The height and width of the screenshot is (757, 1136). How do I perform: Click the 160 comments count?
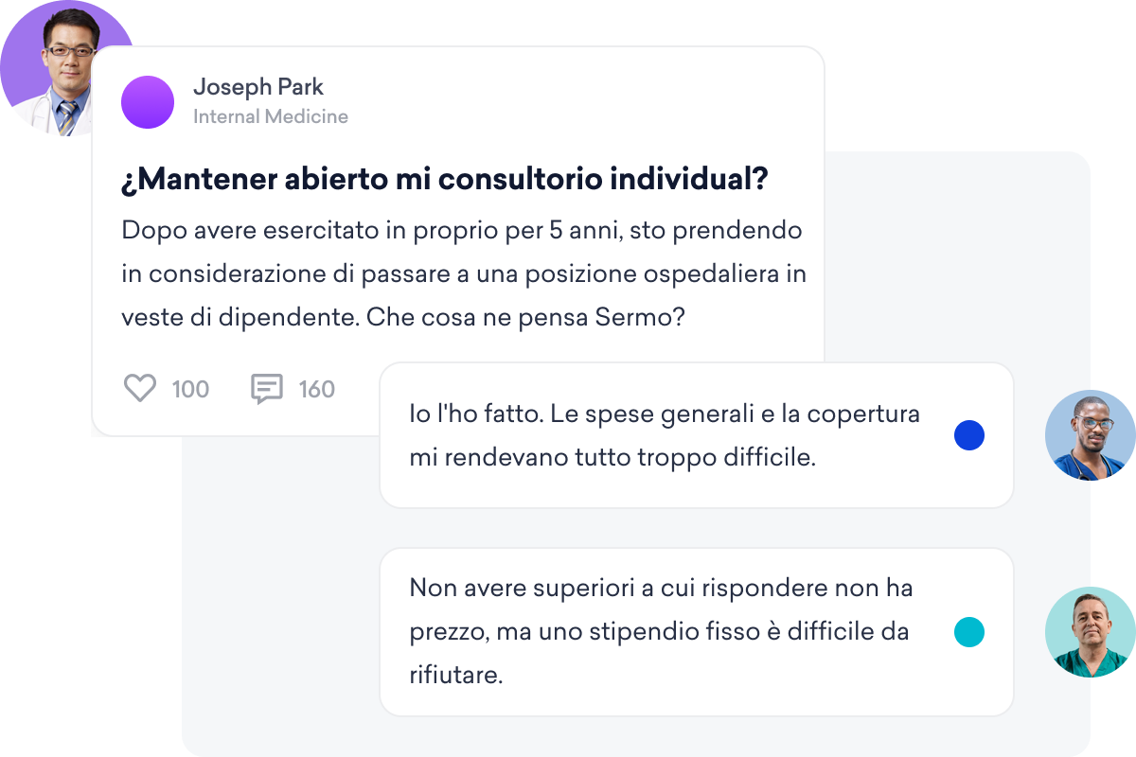pos(317,389)
